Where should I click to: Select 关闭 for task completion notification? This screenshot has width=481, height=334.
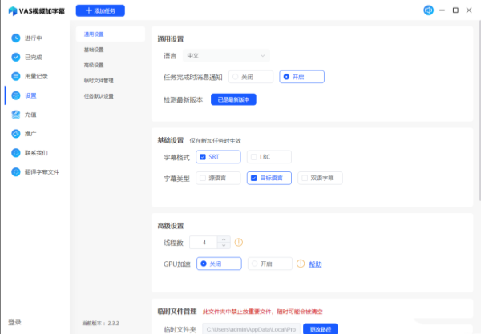coord(251,77)
